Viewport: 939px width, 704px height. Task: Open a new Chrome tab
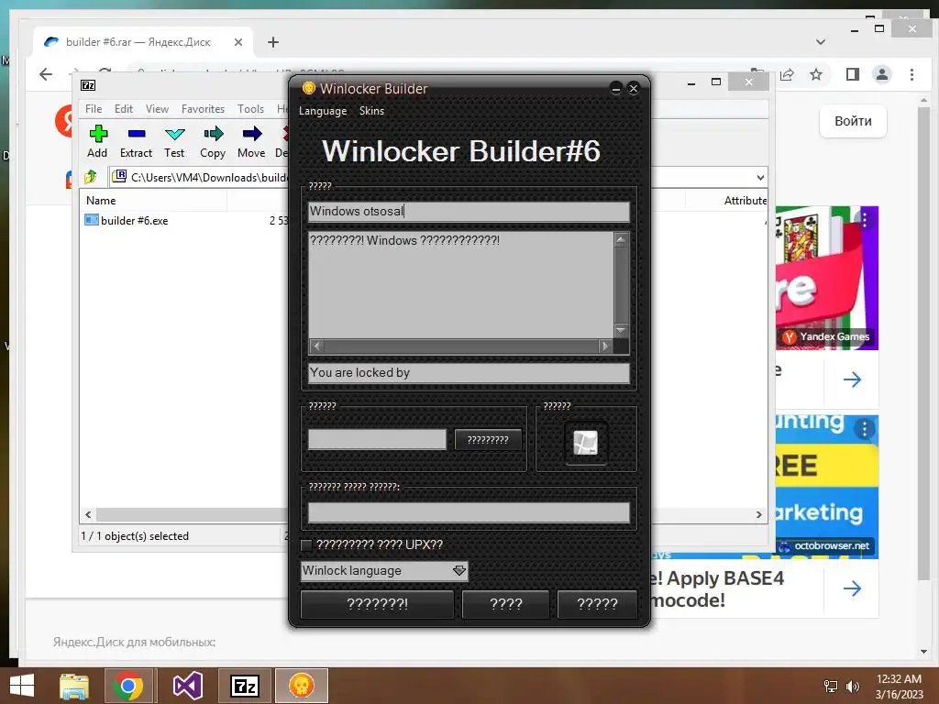(273, 42)
